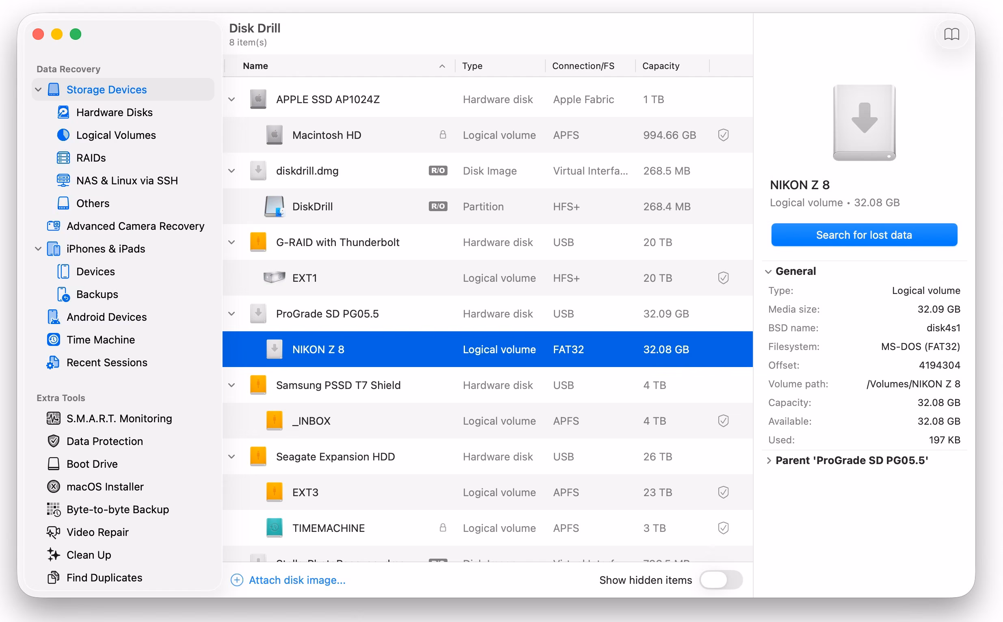Click _INBOX protection shield icon
The width and height of the screenshot is (1003, 622).
point(723,421)
